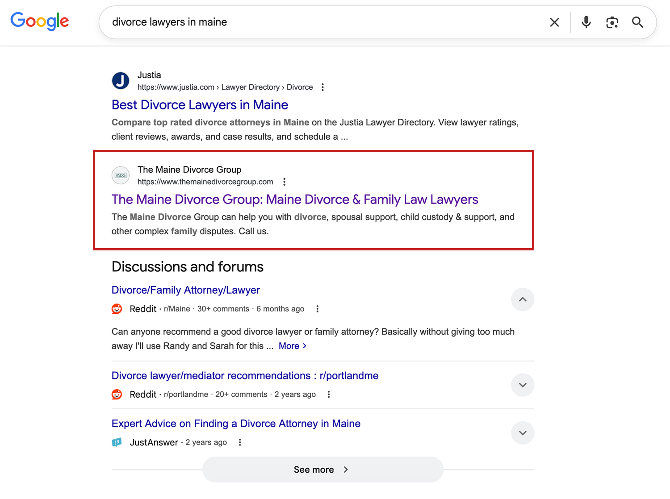Click See more discussions button

pyautogui.click(x=323, y=470)
